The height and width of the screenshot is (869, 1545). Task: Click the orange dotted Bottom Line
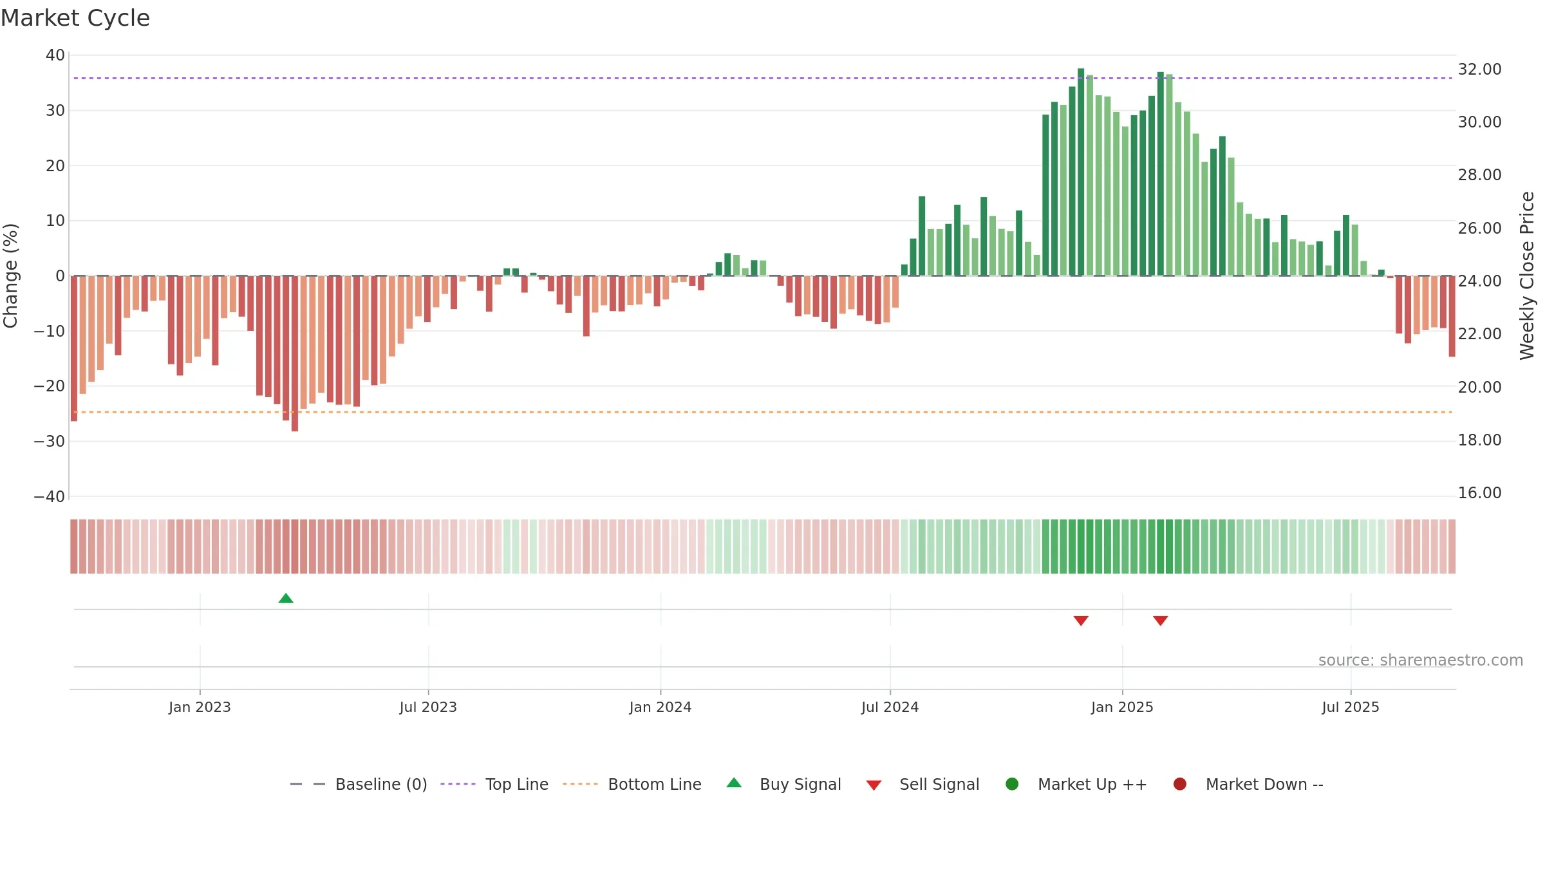[x=763, y=412]
